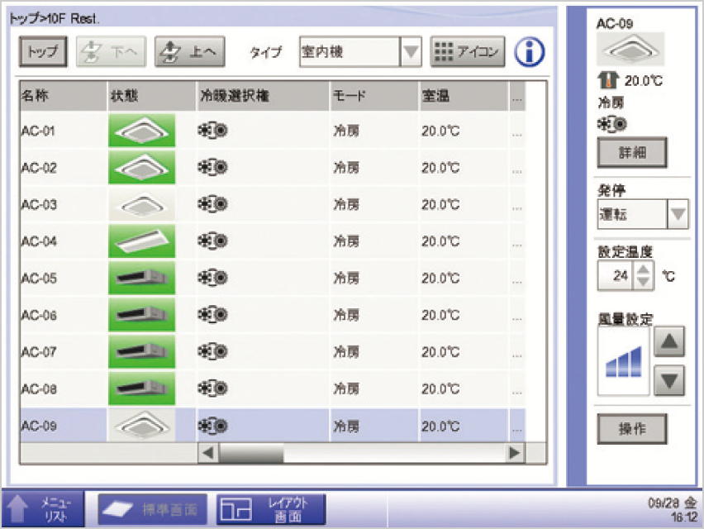Click the トップ>10F Rest. breadcrumb
The image size is (704, 529).
click(x=55, y=18)
